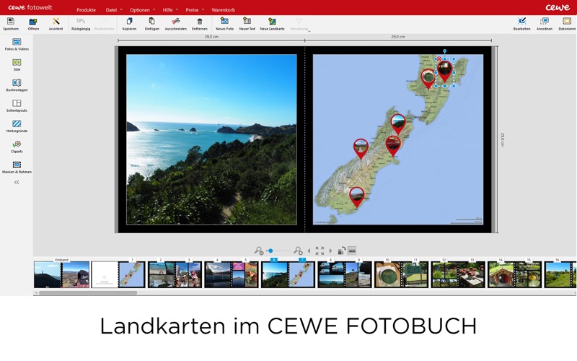Open the Datei dropdown menu
This screenshot has width=577, height=361.
[114, 10]
